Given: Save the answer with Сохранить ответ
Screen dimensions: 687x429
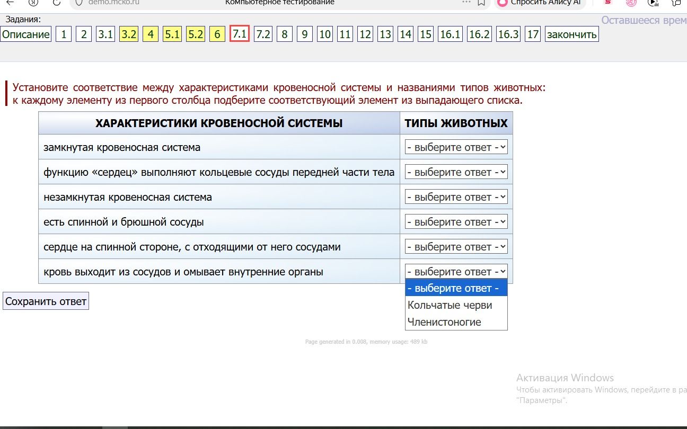Looking at the screenshot, I should (46, 301).
